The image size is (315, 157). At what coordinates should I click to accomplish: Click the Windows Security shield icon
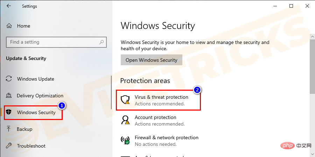click(9, 112)
